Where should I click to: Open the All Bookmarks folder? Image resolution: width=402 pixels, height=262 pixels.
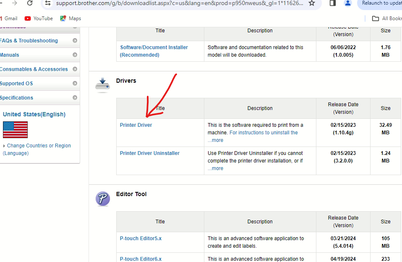(x=387, y=18)
